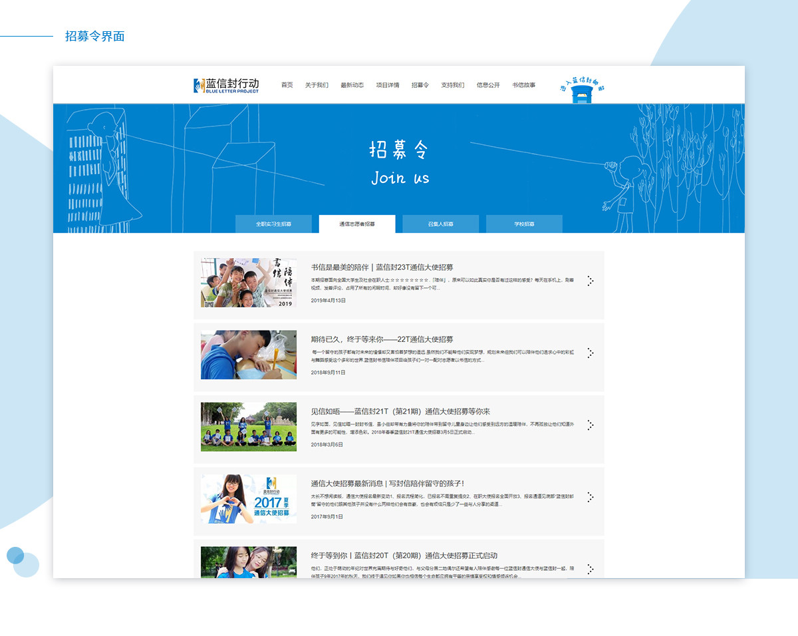Click the 2017 夏季通信大使招募 thumbnail
798x636 pixels.
[249, 499]
